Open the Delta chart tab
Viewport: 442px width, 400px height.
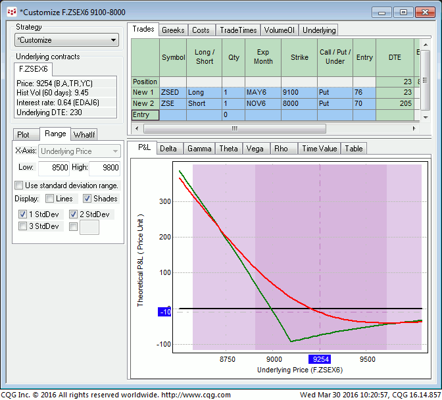[x=168, y=149]
